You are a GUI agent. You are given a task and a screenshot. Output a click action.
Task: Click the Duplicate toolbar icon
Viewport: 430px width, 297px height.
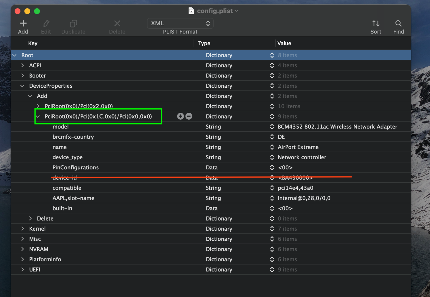point(74,23)
